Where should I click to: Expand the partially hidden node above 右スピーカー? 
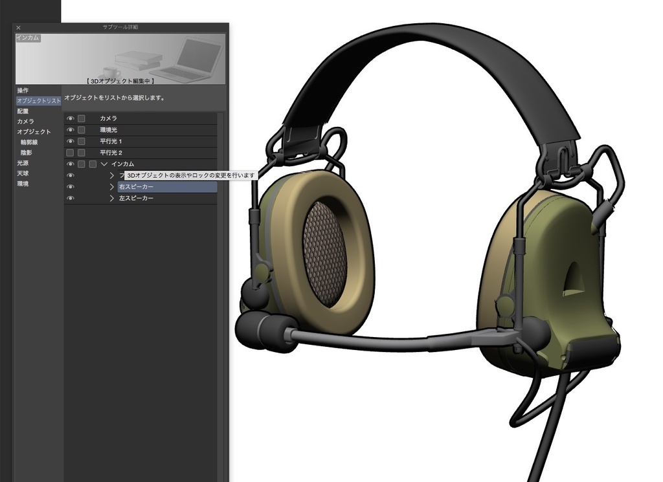pyautogui.click(x=111, y=175)
